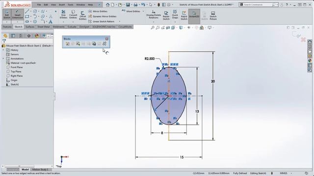The image size is (314, 176).
Task: Open Move Entities dropdown arrow
Action: pyautogui.click(x=143, y=11)
